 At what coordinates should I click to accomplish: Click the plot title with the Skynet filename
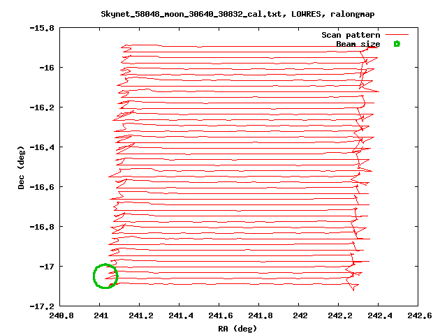point(223,14)
